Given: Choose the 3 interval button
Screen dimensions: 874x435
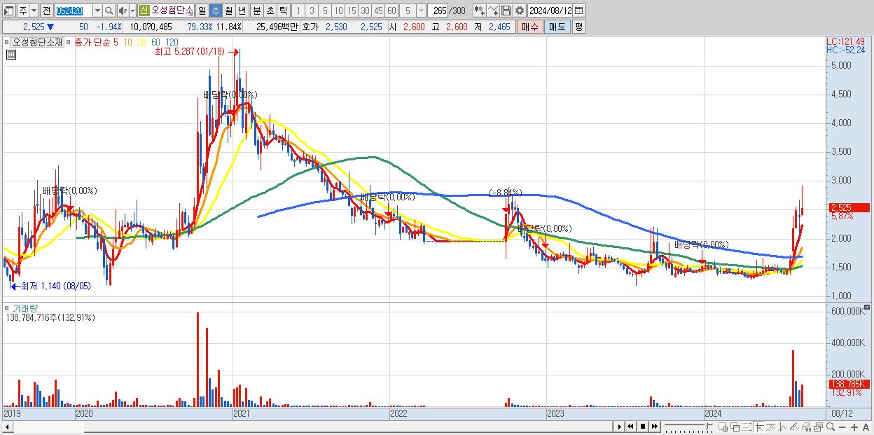Looking at the screenshot, I should pos(311,11).
